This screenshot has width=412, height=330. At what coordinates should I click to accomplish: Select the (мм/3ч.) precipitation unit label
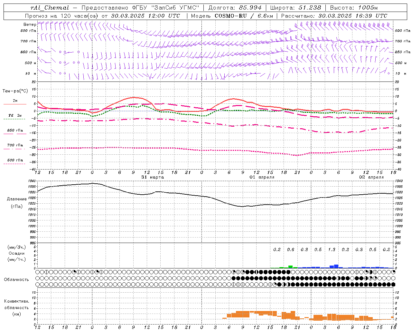16,247
